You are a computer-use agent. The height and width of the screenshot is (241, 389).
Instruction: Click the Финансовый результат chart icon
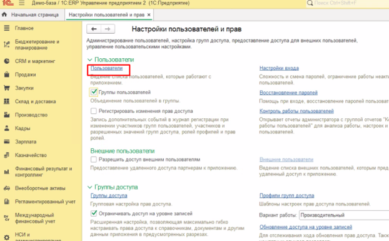(x=7, y=172)
